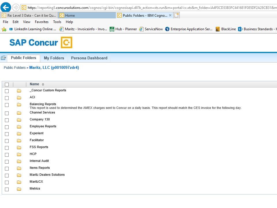Image resolution: width=277 pixels, height=208 pixels.
Task: Check the box for Items Reports
Action: point(7,169)
